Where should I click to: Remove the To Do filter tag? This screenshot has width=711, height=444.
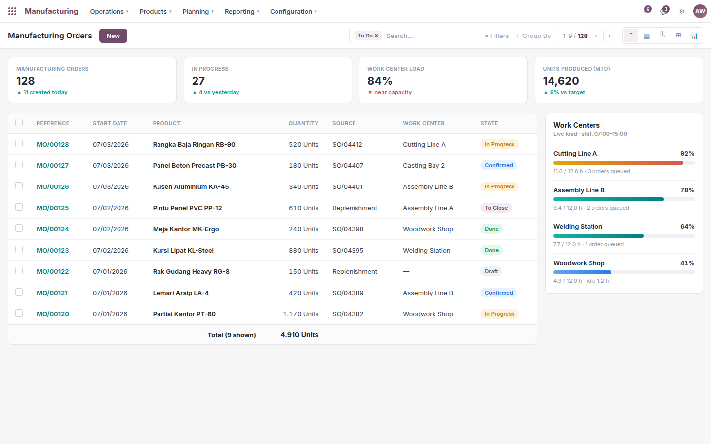point(376,36)
